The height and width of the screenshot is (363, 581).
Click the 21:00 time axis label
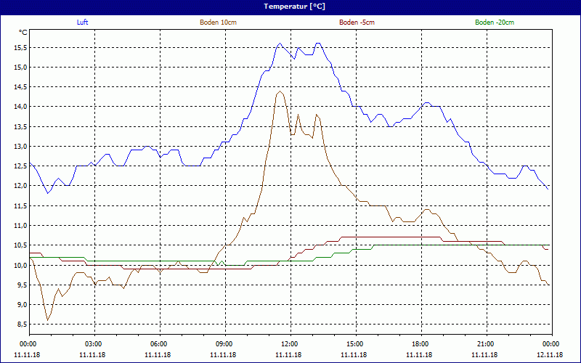click(x=485, y=344)
